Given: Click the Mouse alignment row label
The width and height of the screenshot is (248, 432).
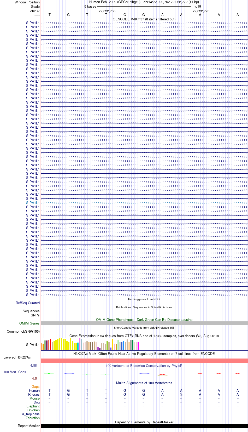Looking at the screenshot, I should pos(34,398).
